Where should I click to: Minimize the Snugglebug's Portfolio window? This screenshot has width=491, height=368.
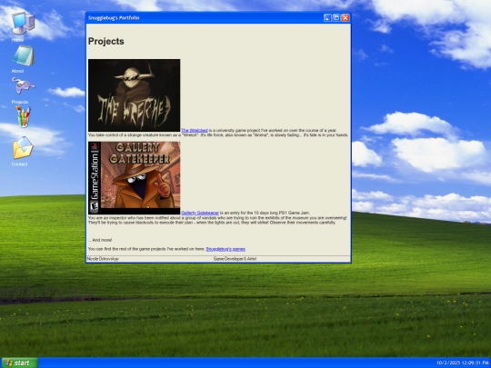[327, 18]
